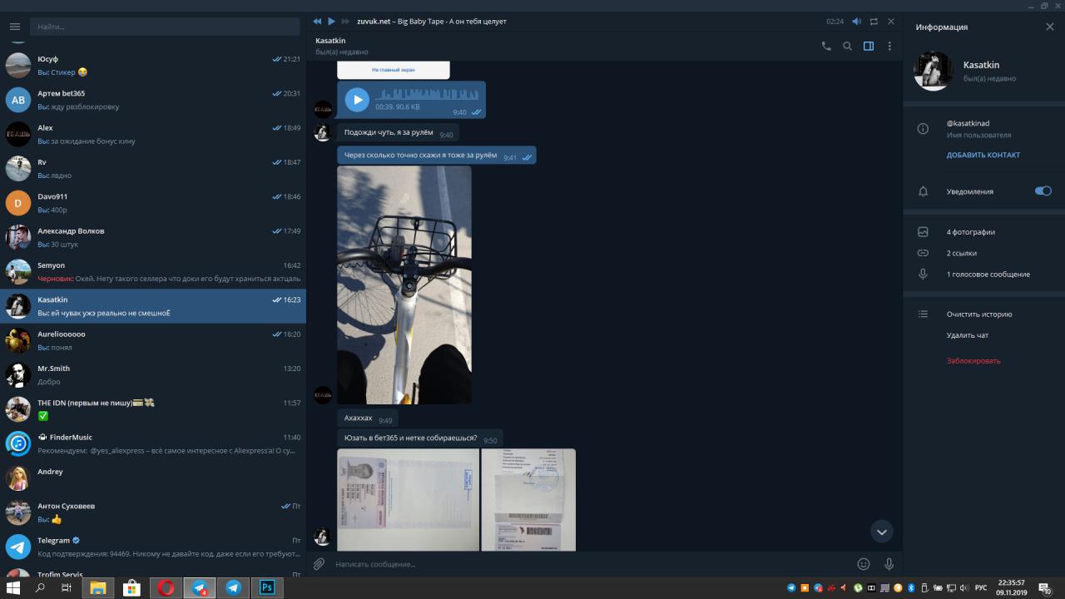Open the hamburger main menu

14,27
